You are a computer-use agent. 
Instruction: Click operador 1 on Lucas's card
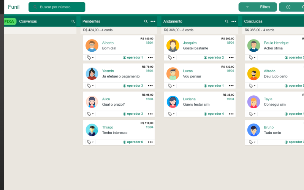214,86
